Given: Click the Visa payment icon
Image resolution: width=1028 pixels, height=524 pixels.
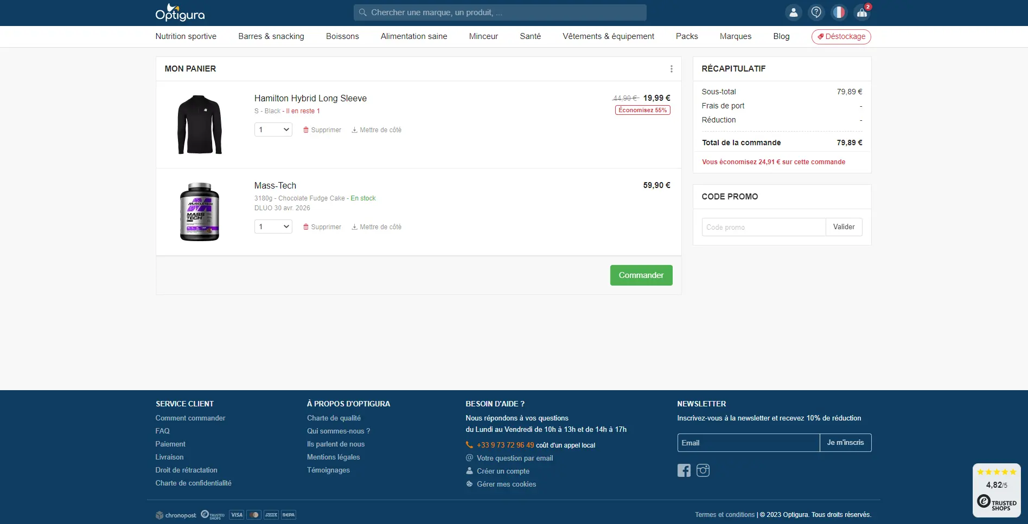Looking at the screenshot, I should click(237, 515).
